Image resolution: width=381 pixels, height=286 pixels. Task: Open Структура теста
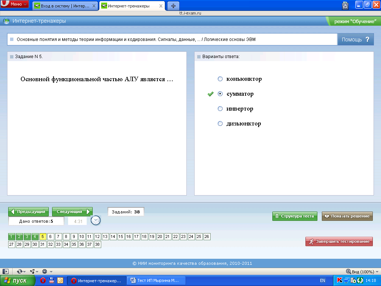[295, 216]
